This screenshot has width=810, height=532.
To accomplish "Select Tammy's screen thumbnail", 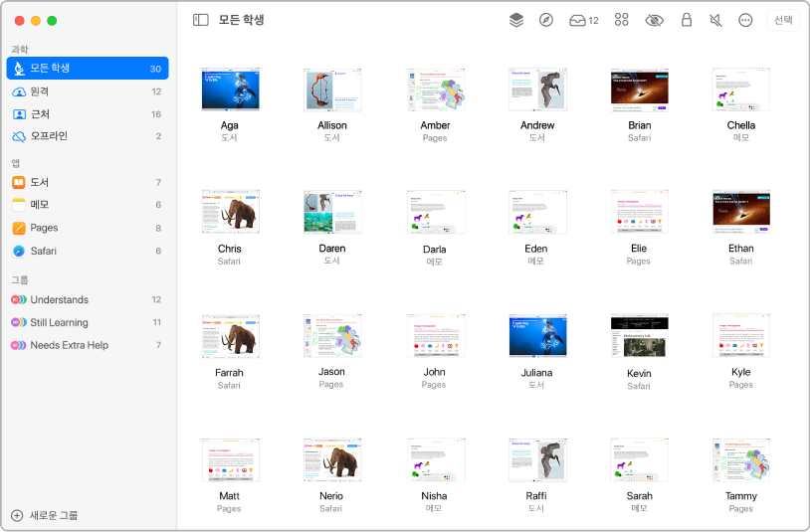I will 740,460.
